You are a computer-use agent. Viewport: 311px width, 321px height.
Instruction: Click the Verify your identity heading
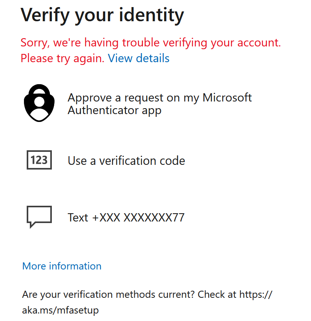tap(102, 15)
